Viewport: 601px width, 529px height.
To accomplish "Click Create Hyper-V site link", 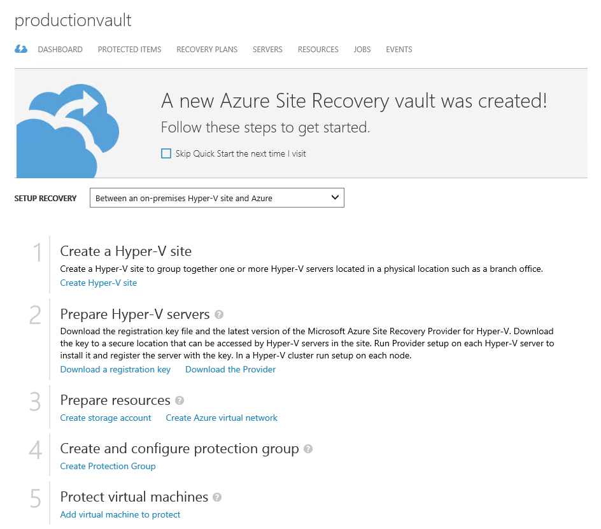I will click(98, 283).
